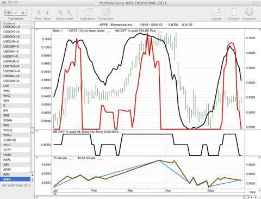The width and height of the screenshot is (261, 199).
Task: Select VNQ in the symbol list
Action: pos(15,96)
